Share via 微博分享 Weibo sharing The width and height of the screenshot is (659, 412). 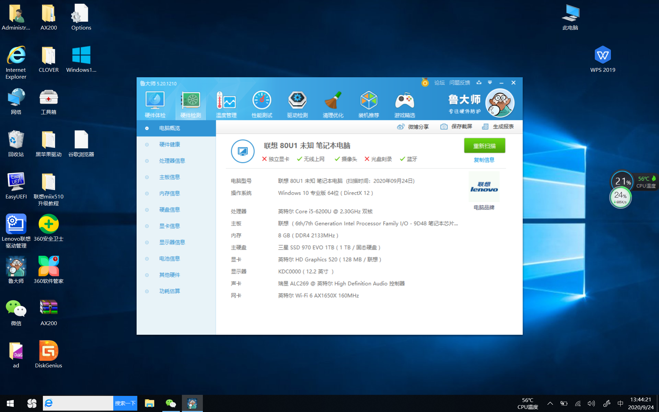[413, 127]
